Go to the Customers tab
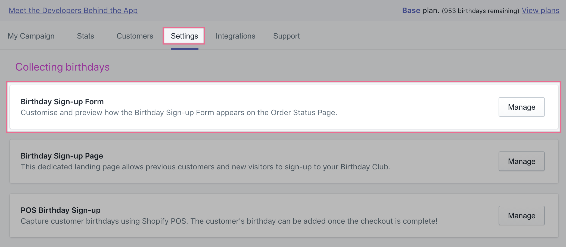The height and width of the screenshot is (247, 566). pyautogui.click(x=135, y=36)
